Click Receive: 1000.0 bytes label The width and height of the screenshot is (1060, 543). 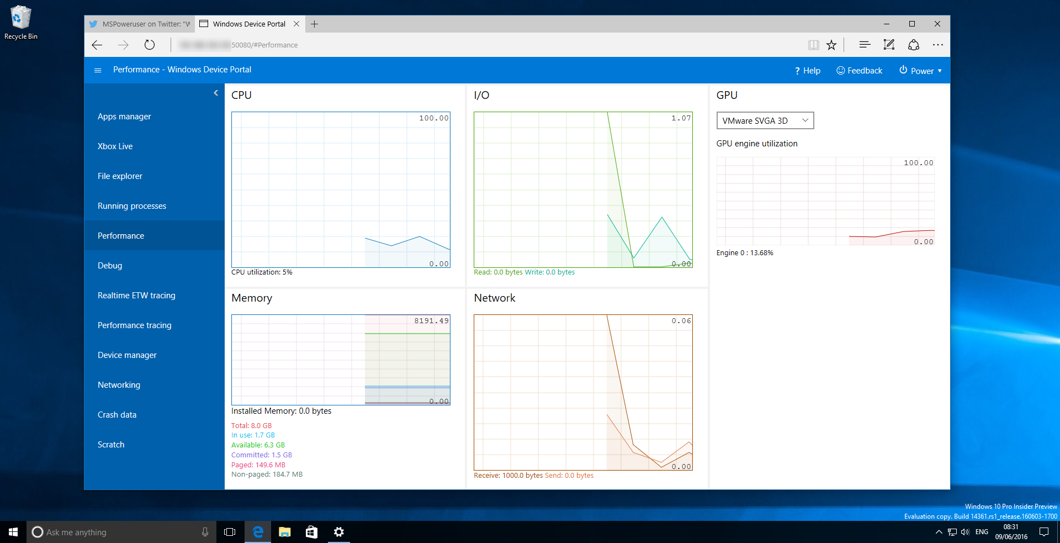pyautogui.click(x=508, y=476)
